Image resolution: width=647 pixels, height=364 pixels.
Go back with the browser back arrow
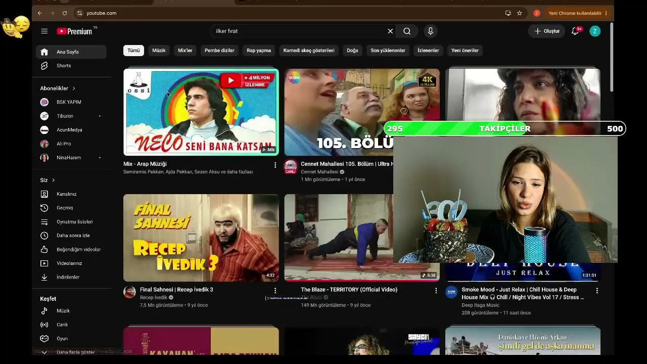point(40,13)
